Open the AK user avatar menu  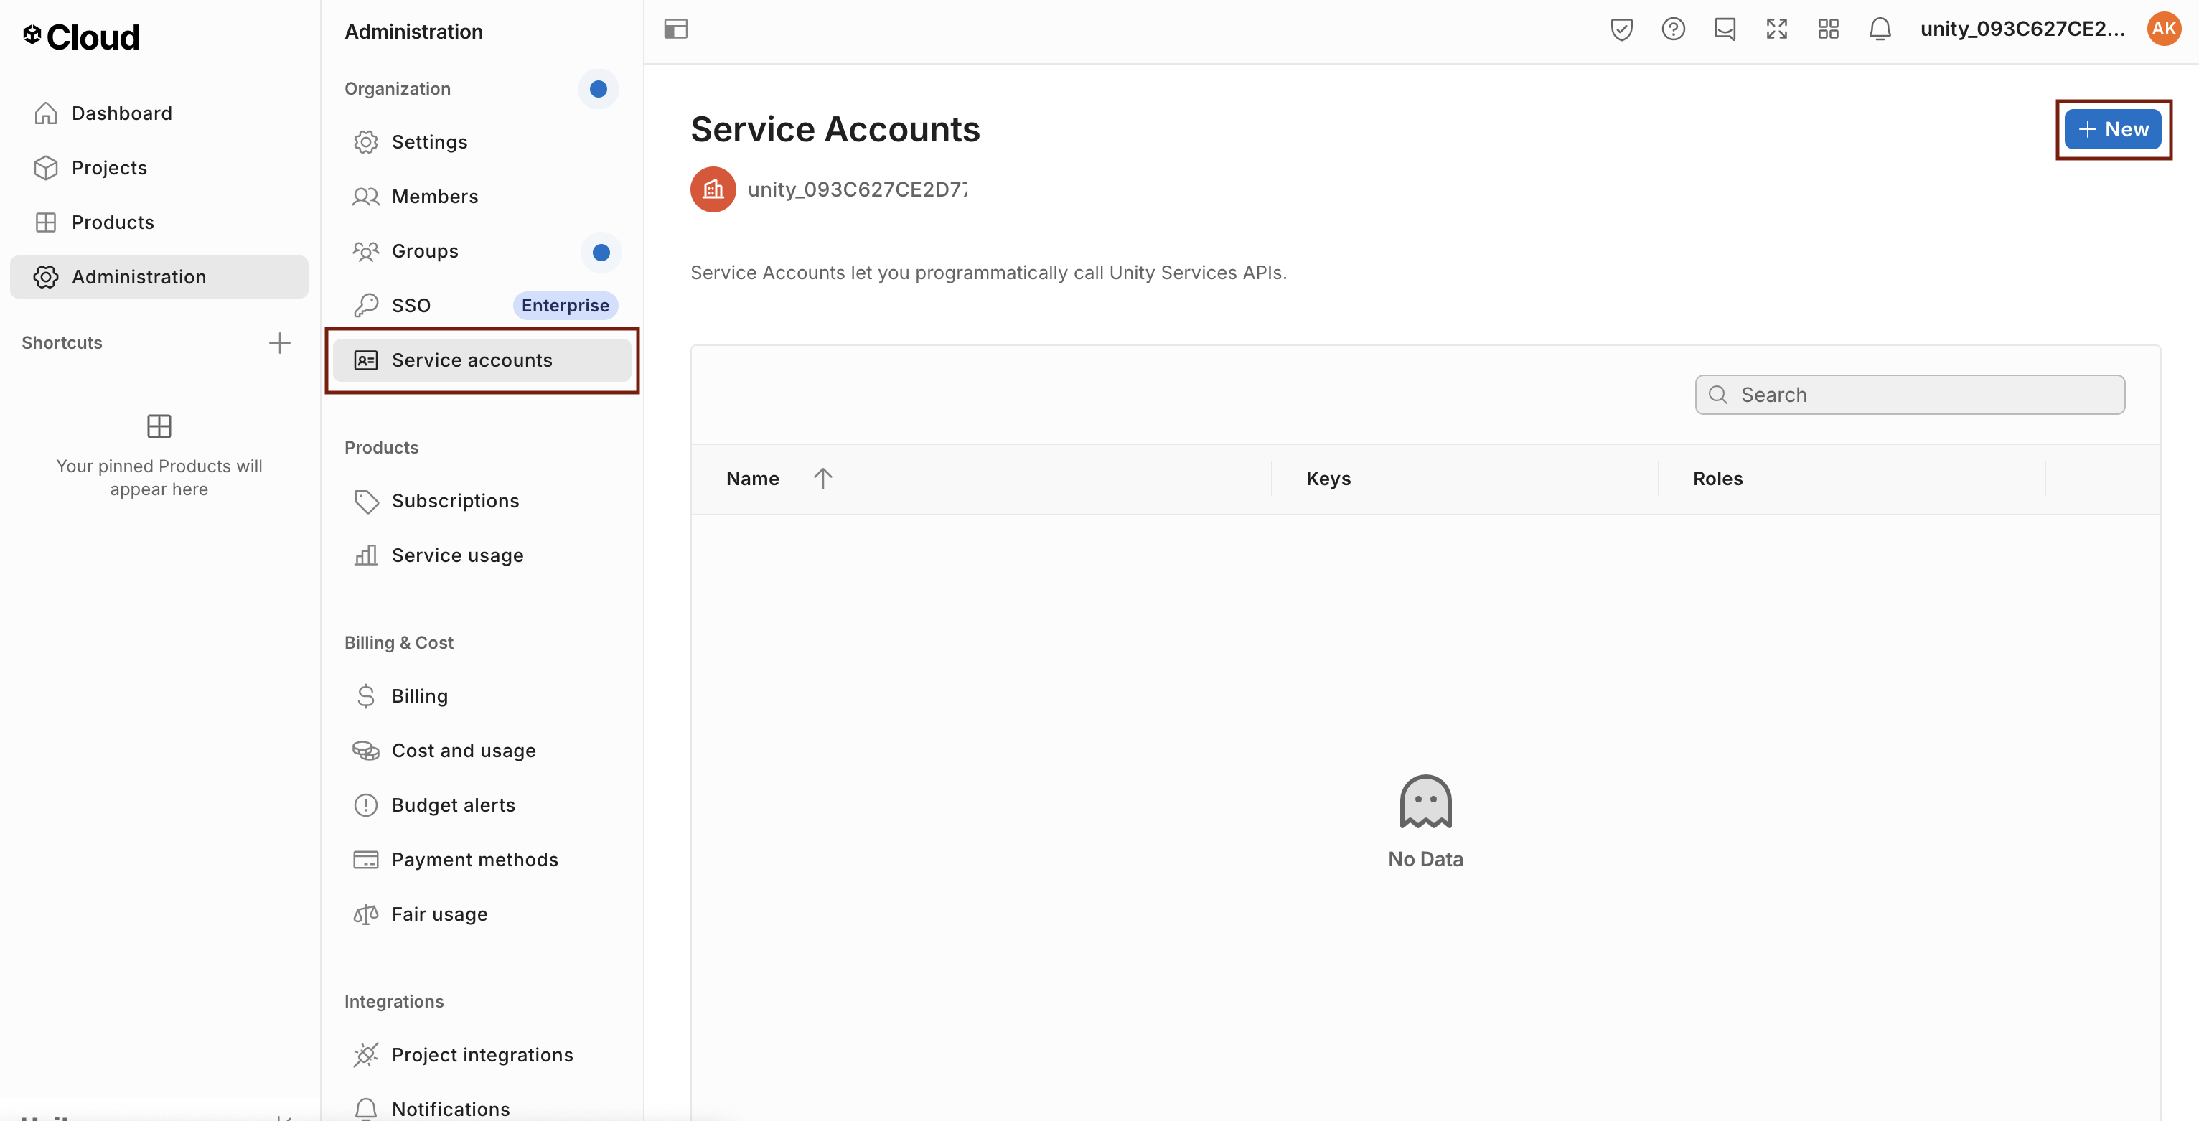[x=2164, y=29]
